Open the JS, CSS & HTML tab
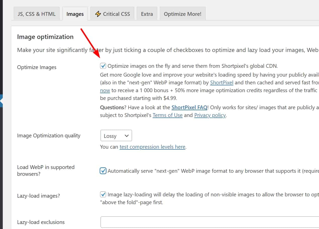Image resolution: width=319 pixels, height=229 pixels. coord(36,14)
